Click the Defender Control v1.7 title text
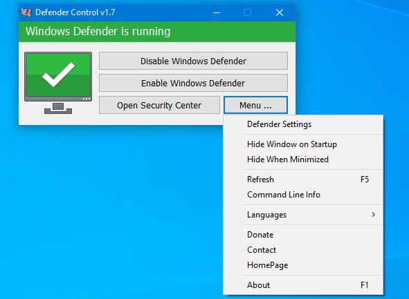409x299 pixels. (75, 12)
